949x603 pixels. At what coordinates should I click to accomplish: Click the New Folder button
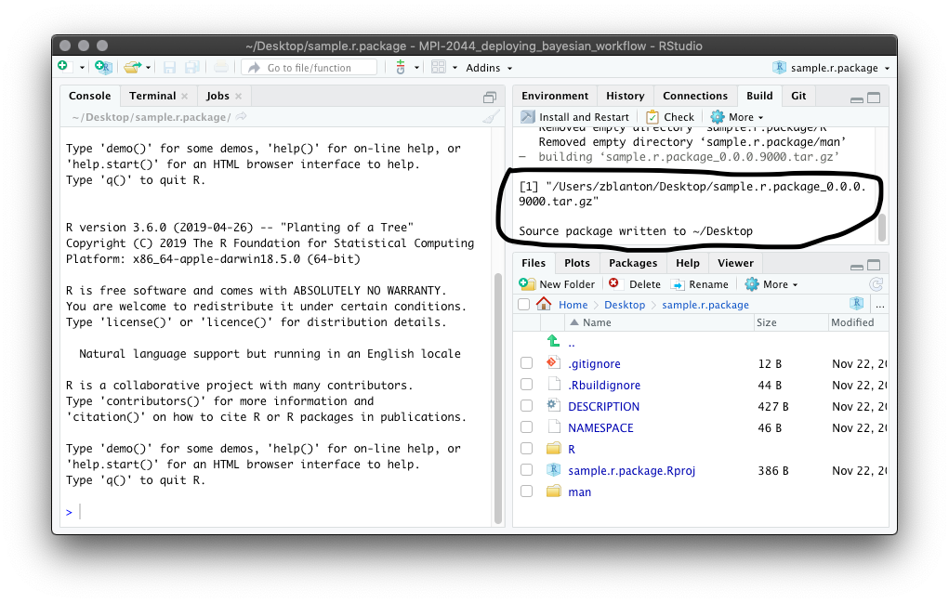click(x=557, y=284)
